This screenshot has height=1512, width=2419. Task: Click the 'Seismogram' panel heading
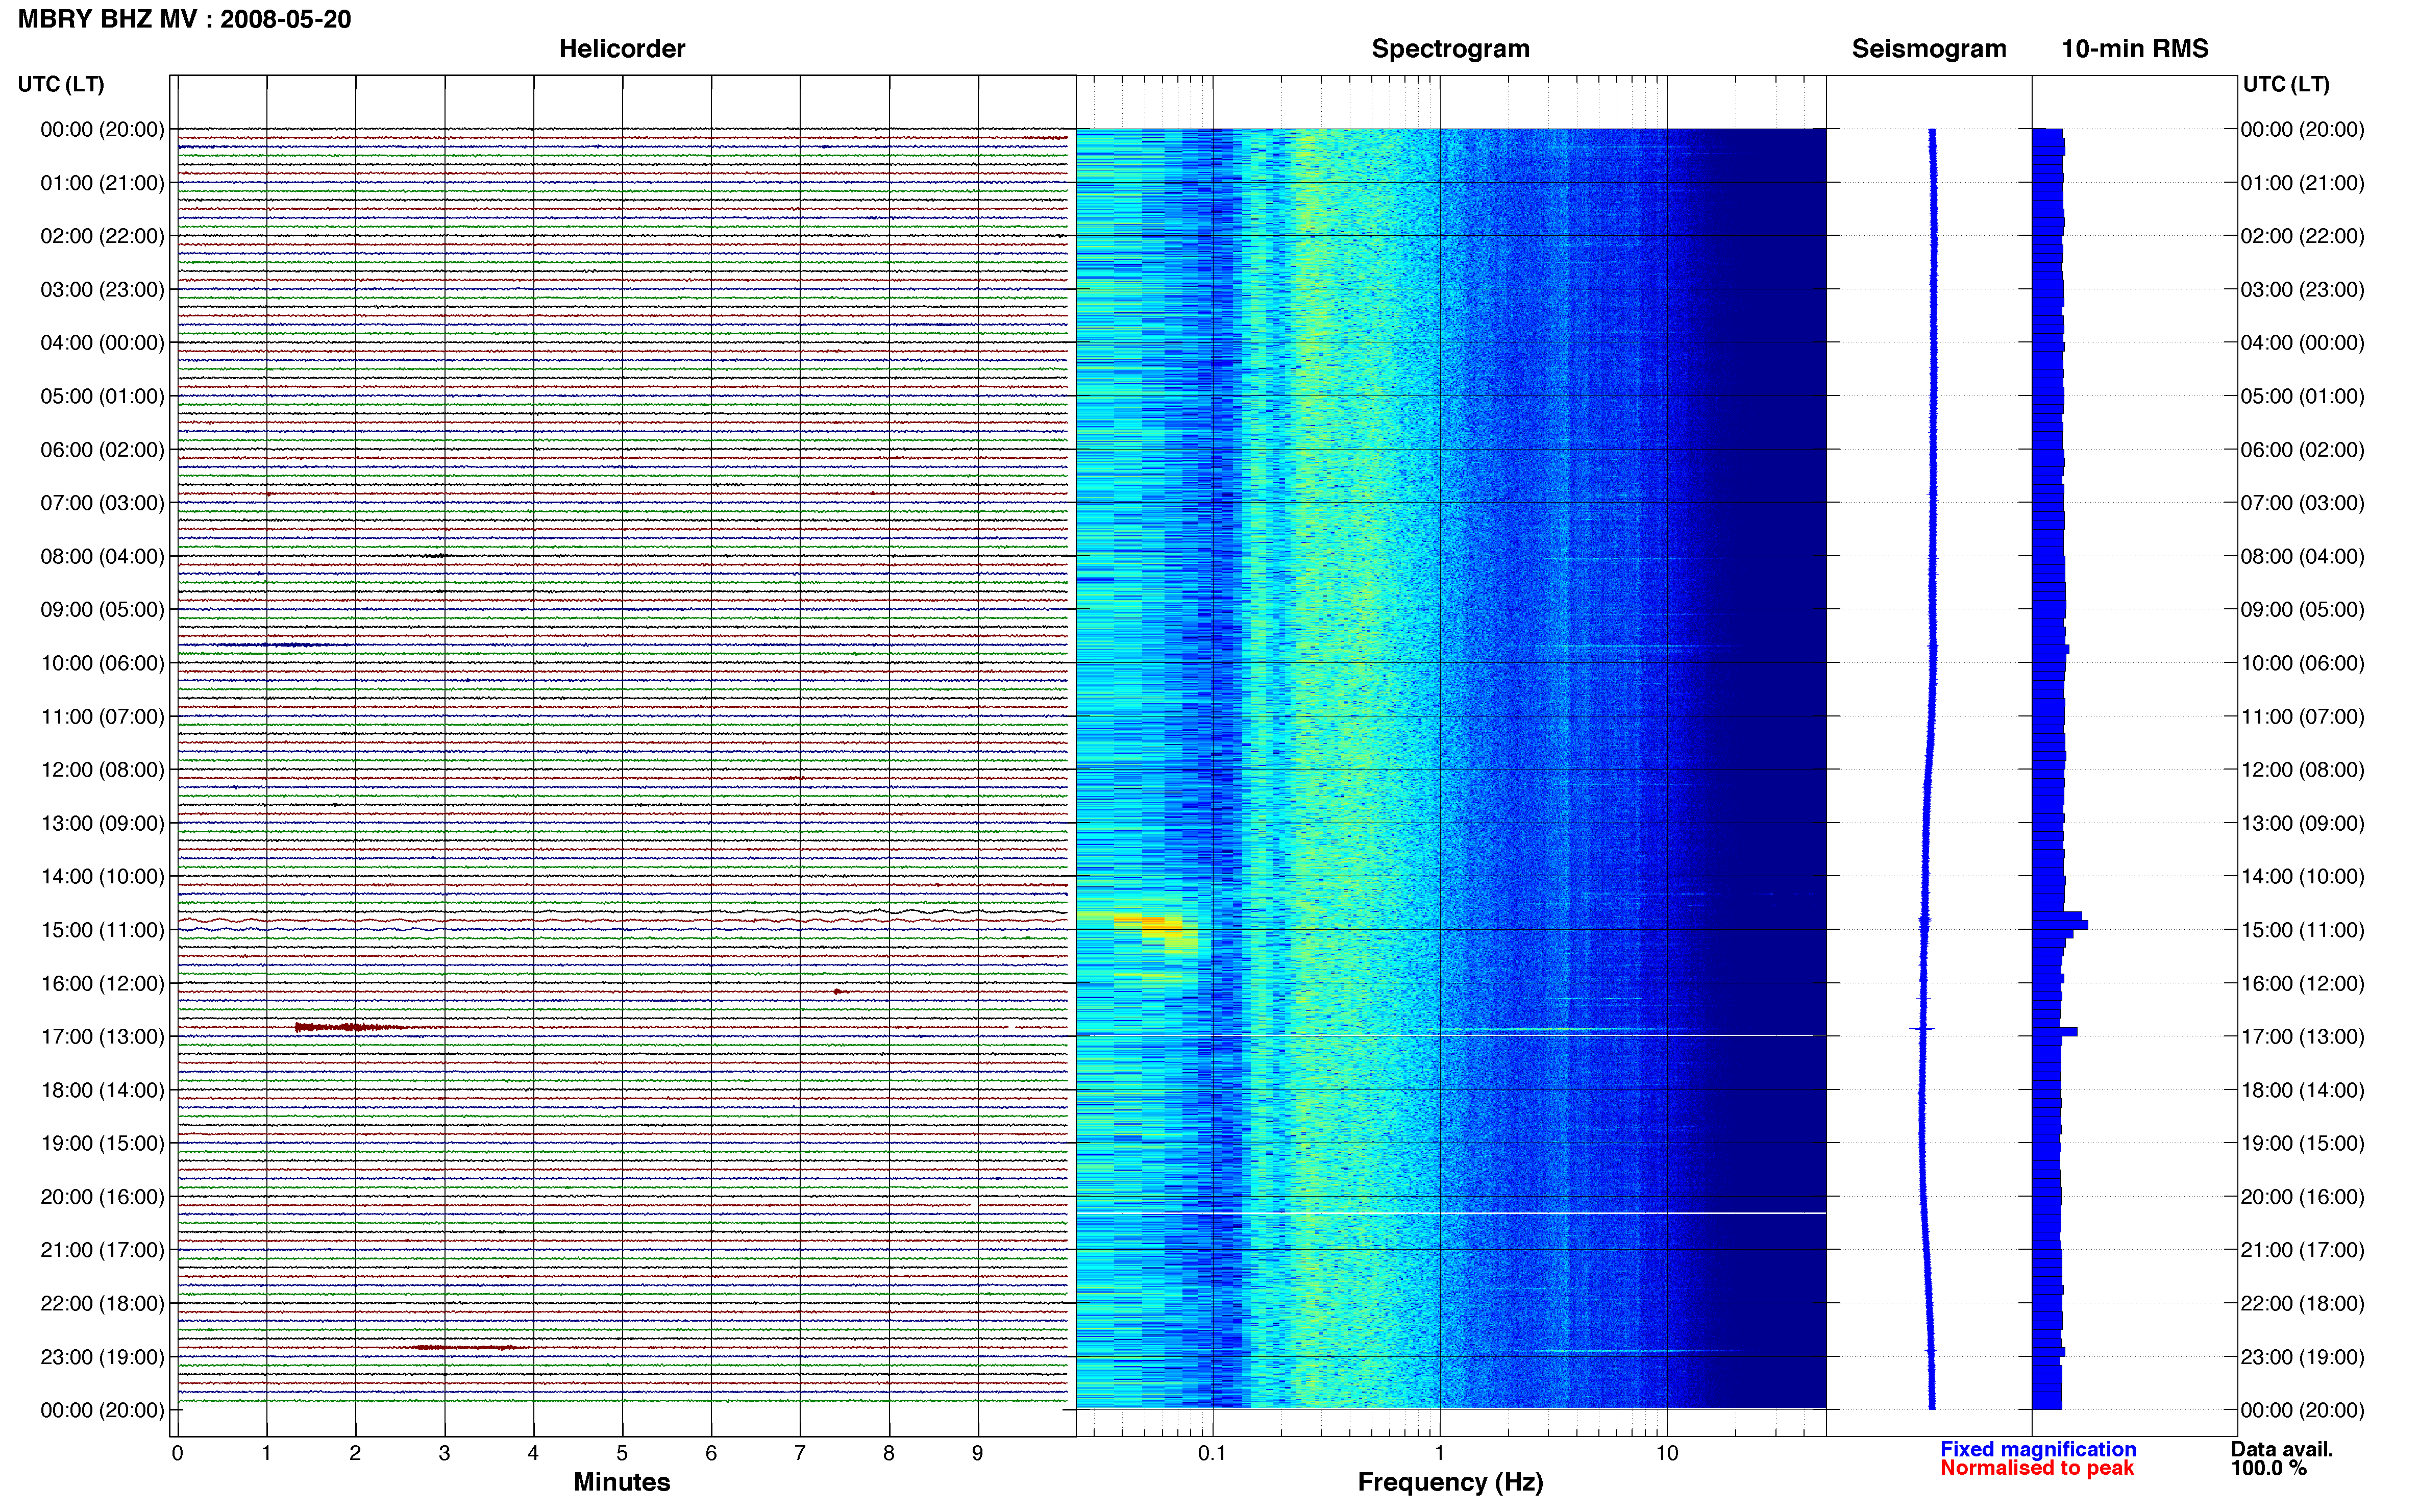click(x=1929, y=49)
